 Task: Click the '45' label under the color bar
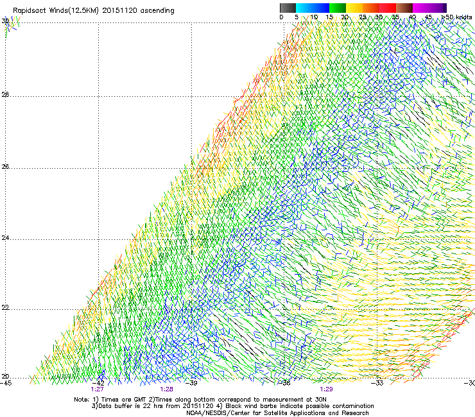[428, 17]
